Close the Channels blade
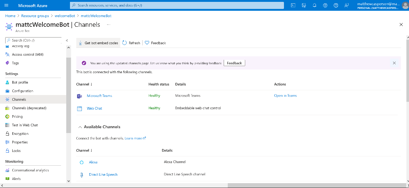Viewport: 409px width, 188px height. [401, 25]
